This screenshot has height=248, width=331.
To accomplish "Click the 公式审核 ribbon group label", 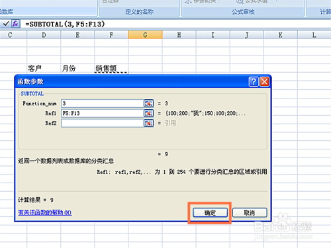I will tap(243, 12).
